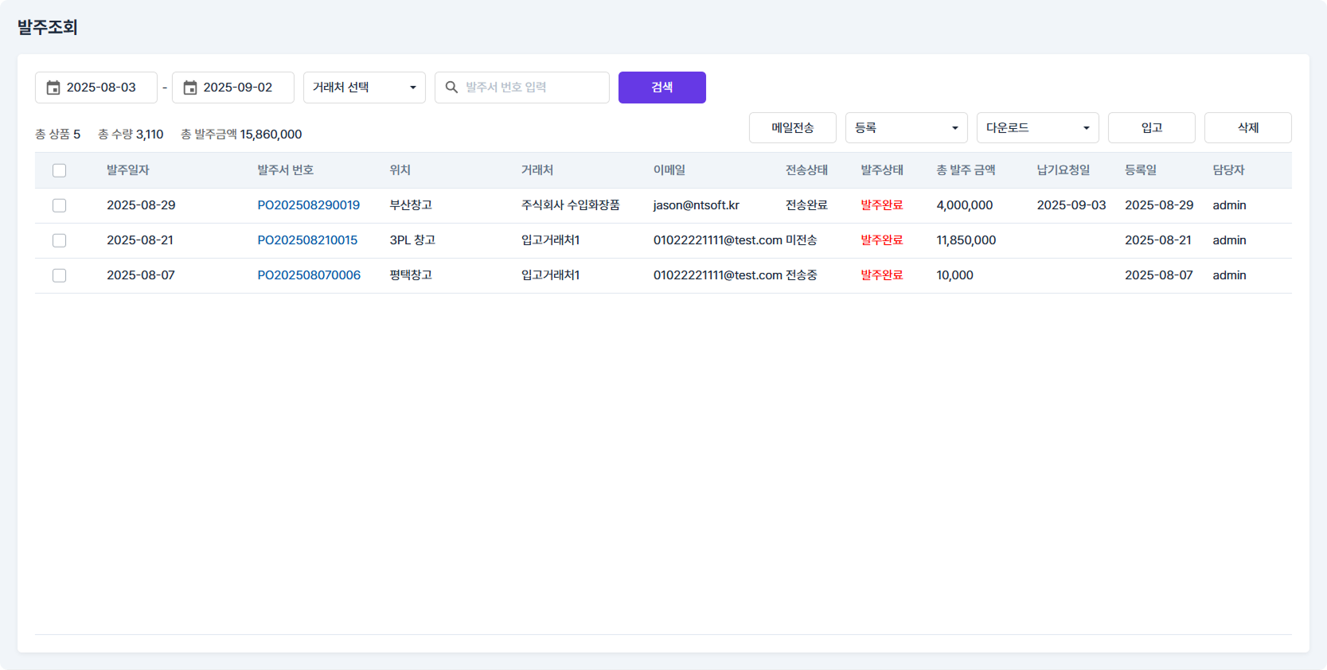This screenshot has width=1327, height=670.
Task: Open purchase order PO202508290019 link
Action: click(308, 205)
